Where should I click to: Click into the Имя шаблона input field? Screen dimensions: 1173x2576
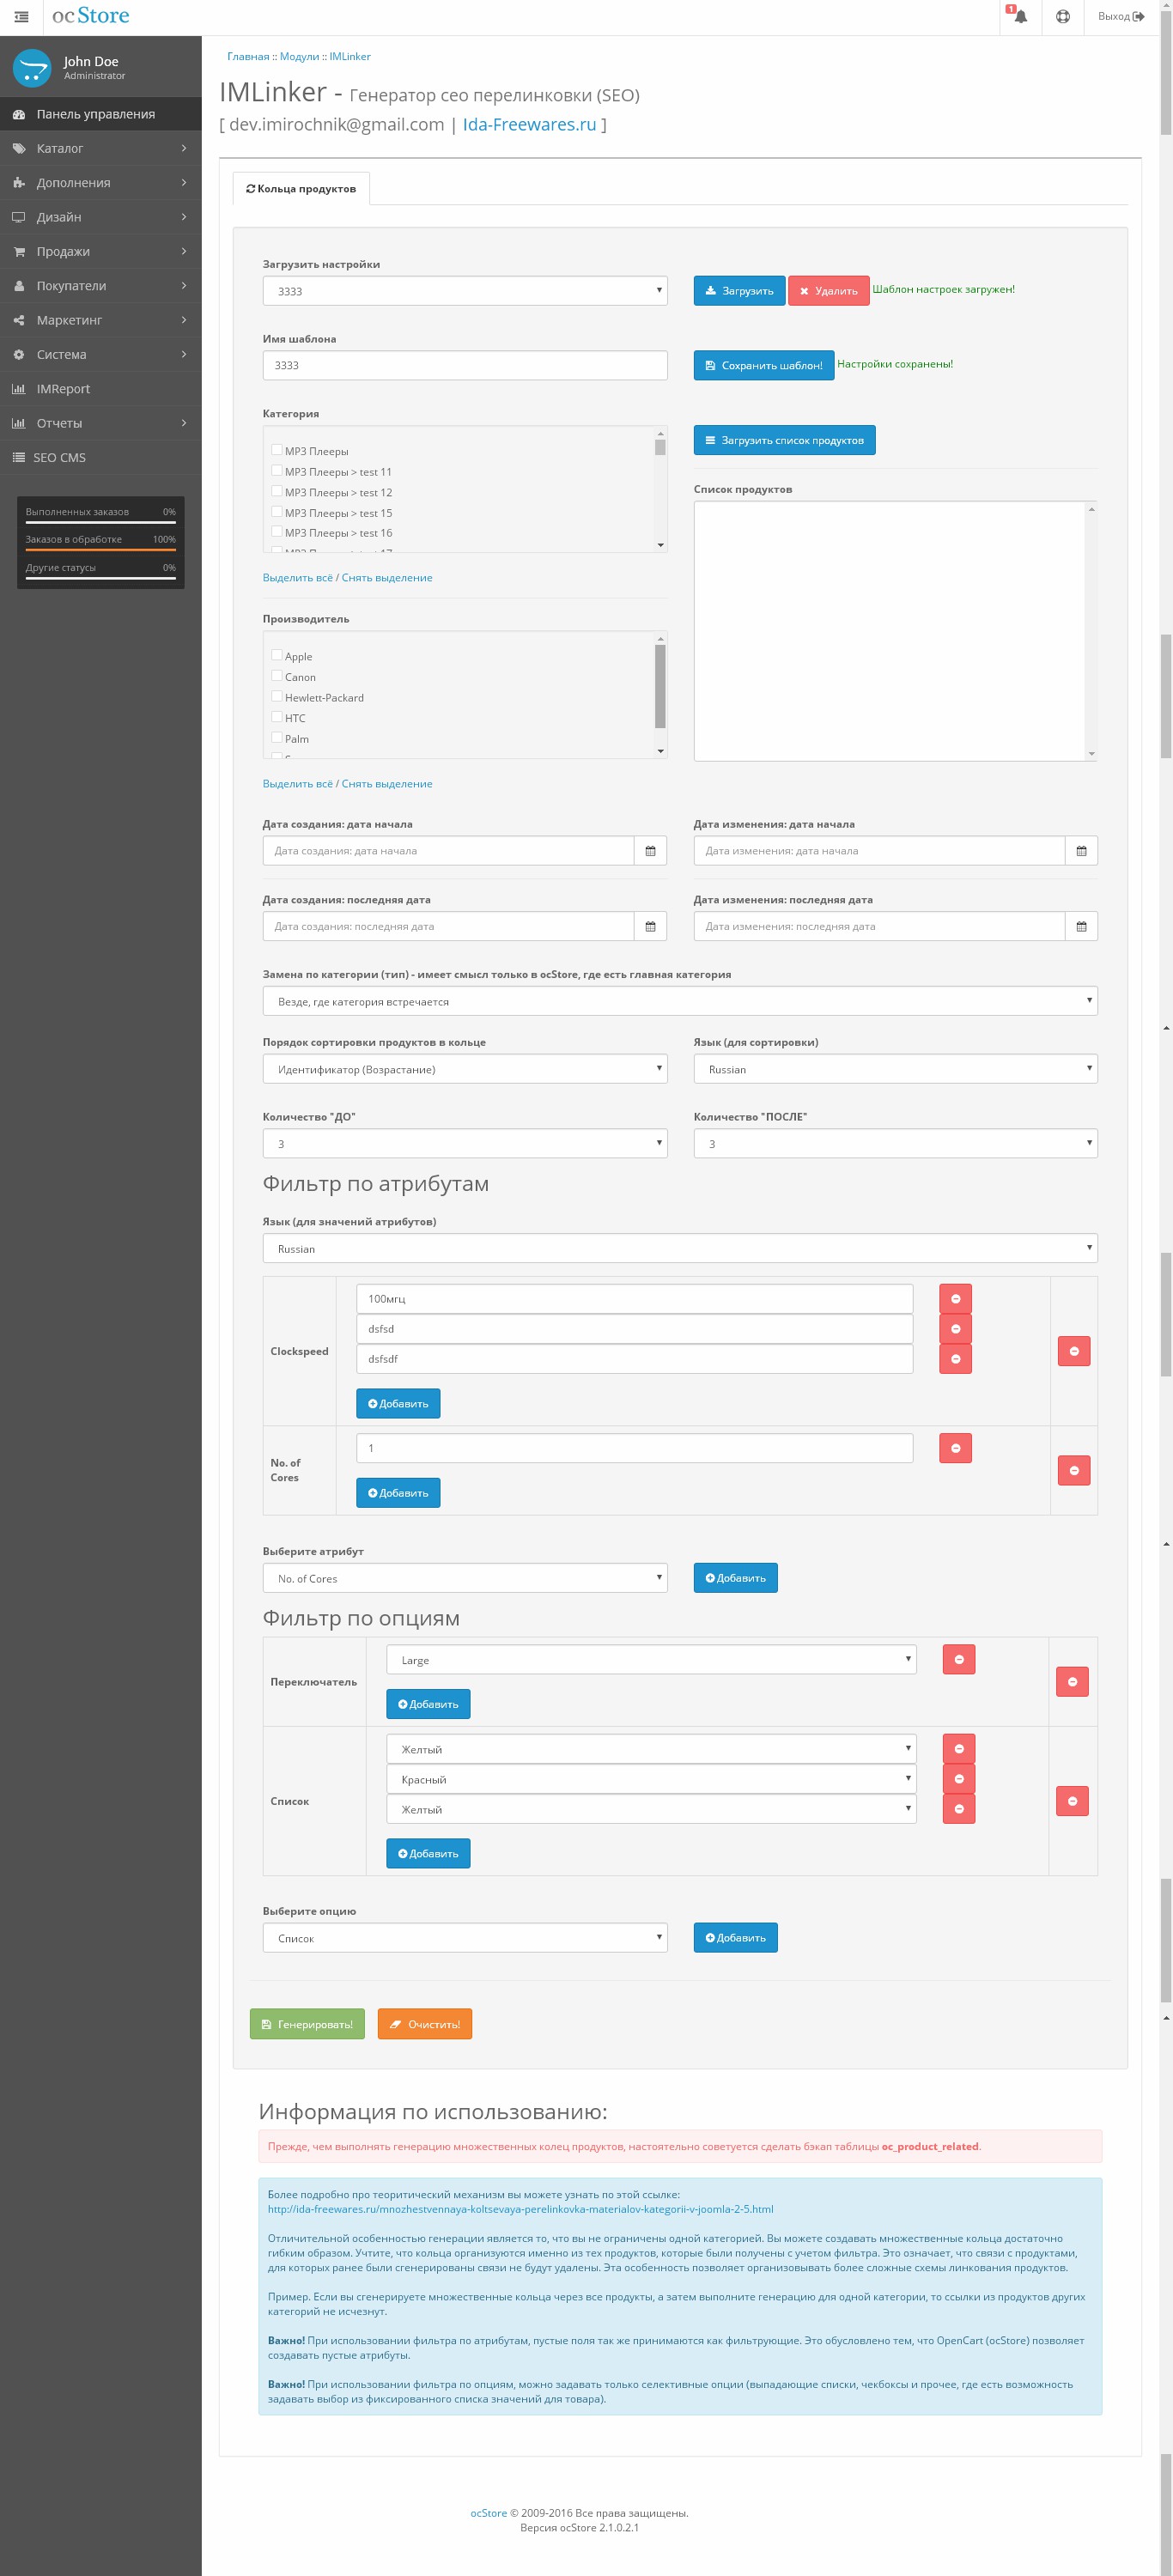click(x=465, y=365)
